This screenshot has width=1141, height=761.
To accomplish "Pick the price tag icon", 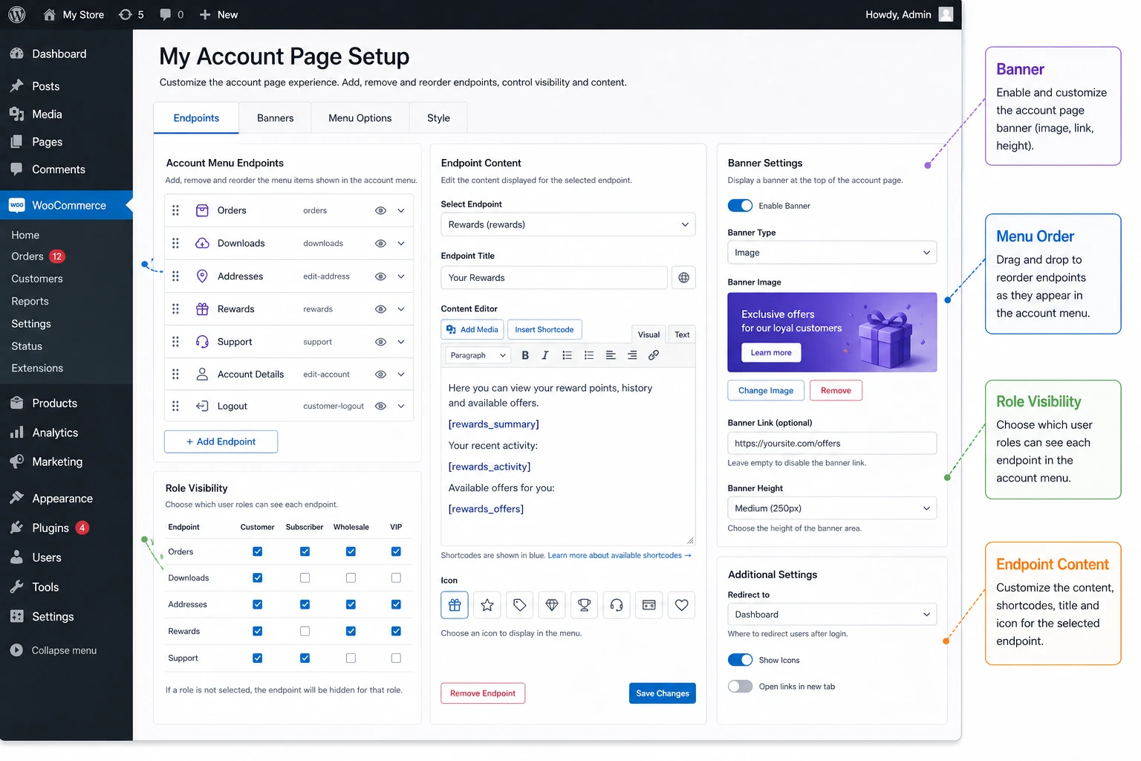I will (520, 605).
